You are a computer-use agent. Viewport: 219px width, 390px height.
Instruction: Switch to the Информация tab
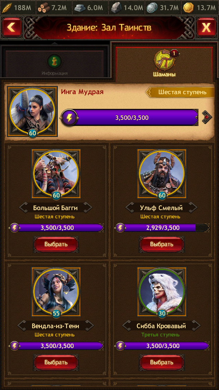(54, 65)
